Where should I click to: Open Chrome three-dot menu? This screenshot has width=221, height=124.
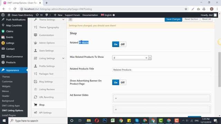[x=217, y=9]
